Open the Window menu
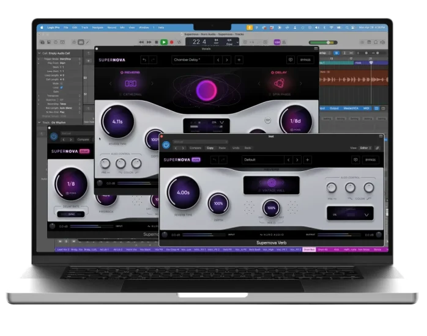 pyautogui.click(x=144, y=27)
